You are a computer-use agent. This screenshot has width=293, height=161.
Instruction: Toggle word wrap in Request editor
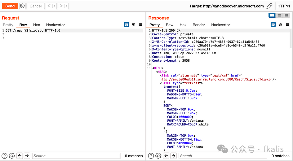click(x=127, y=24)
